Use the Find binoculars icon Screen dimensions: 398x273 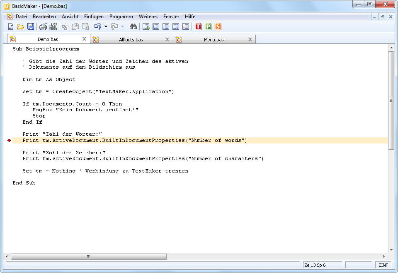click(x=134, y=26)
